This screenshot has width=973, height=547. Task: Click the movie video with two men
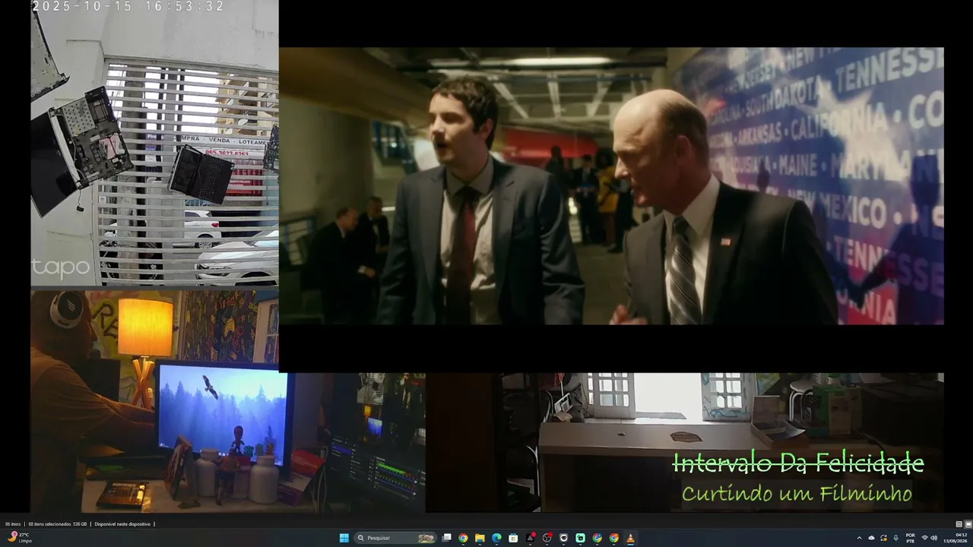tap(611, 186)
